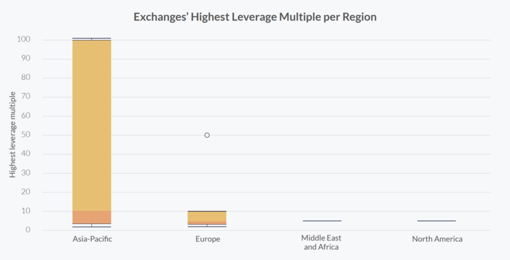This screenshot has width=510, height=260.
Task: Select the North America axis label
Action: point(437,239)
